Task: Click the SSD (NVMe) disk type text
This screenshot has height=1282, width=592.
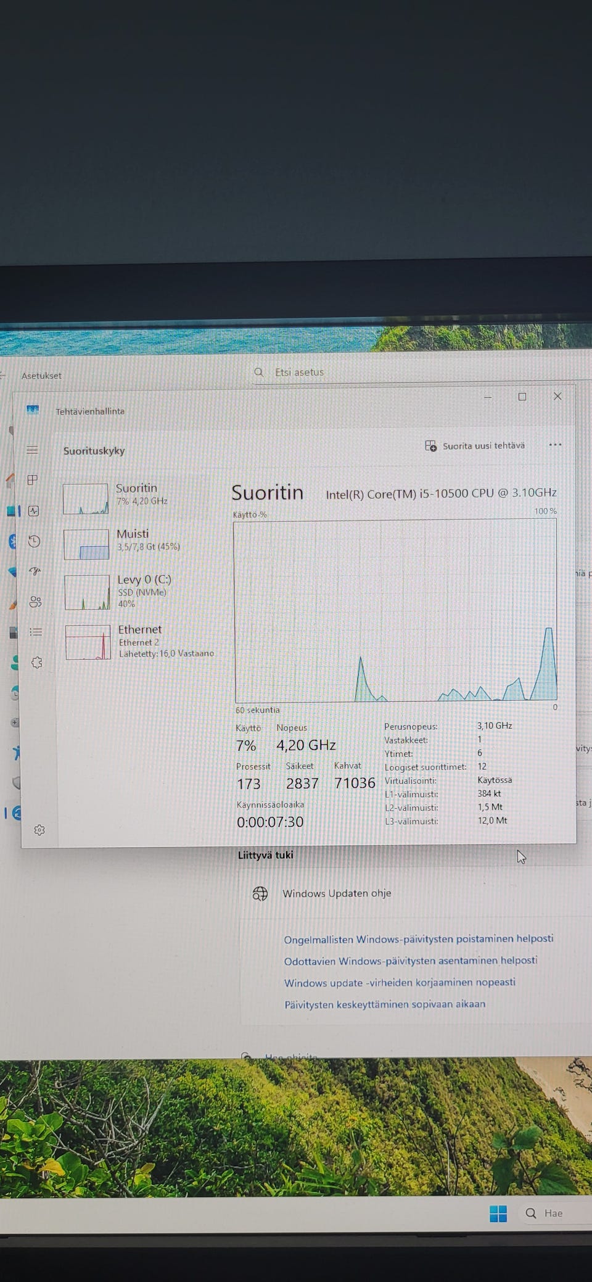Action: (142, 592)
